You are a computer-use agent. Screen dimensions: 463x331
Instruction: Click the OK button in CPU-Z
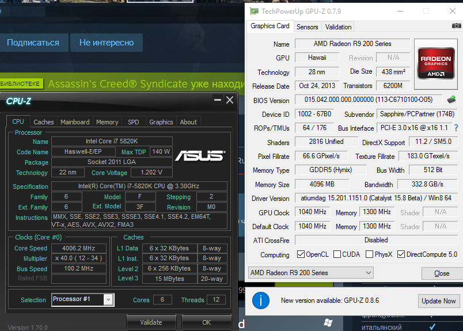[206, 322]
